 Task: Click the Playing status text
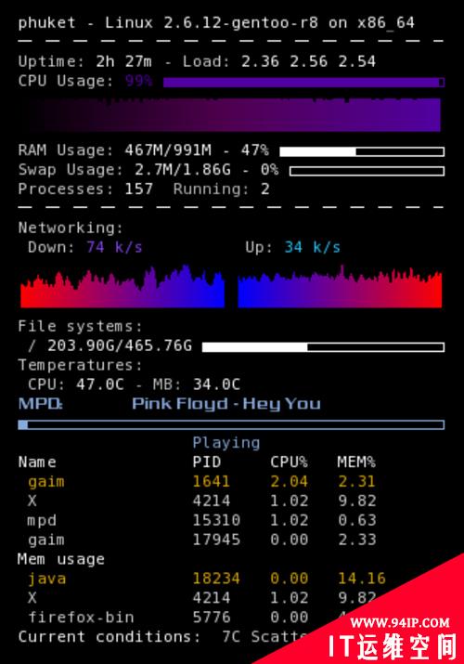(226, 443)
